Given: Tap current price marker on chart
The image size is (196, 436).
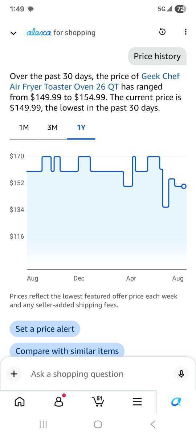Looking at the screenshot, I should point(184,186).
